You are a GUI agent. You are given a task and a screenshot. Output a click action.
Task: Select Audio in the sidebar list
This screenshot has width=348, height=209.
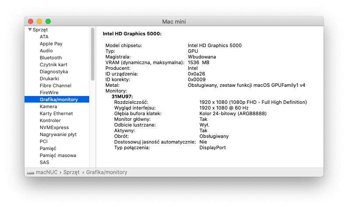pos(46,51)
